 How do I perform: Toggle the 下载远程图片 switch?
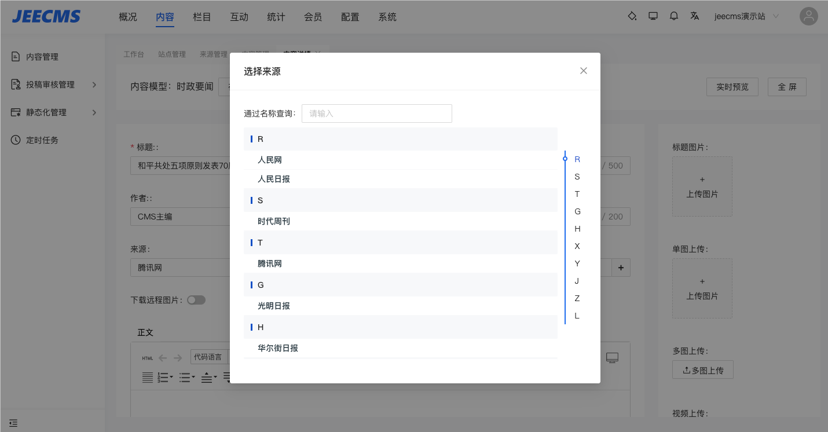(x=196, y=300)
